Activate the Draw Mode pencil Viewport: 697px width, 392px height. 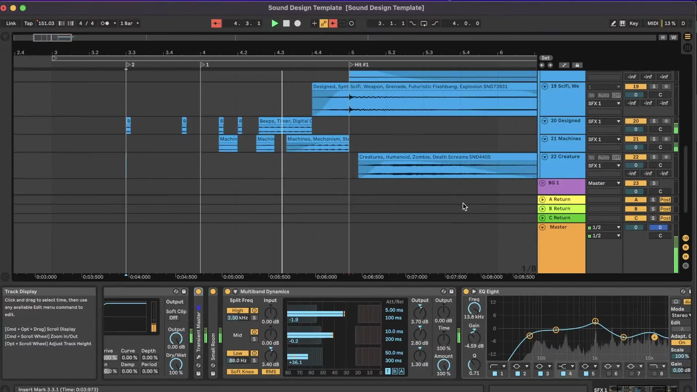click(613, 23)
